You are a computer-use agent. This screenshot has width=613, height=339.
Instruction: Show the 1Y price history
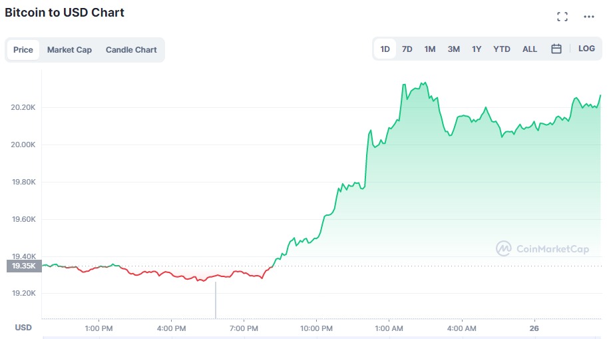click(477, 49)
